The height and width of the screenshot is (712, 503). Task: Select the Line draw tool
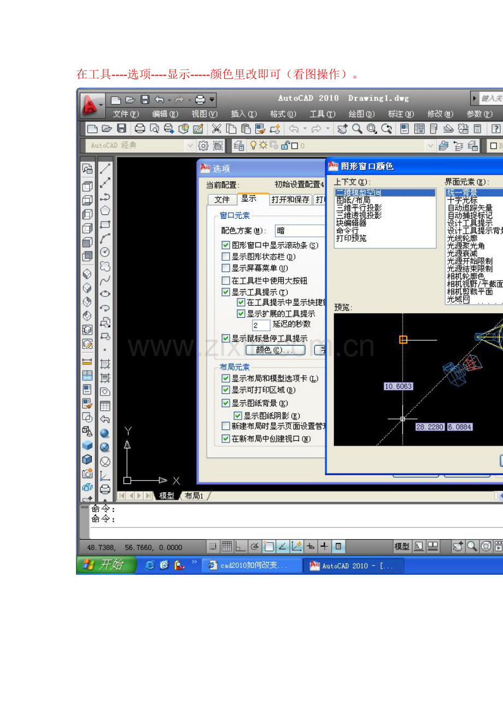tap(105, 169)
